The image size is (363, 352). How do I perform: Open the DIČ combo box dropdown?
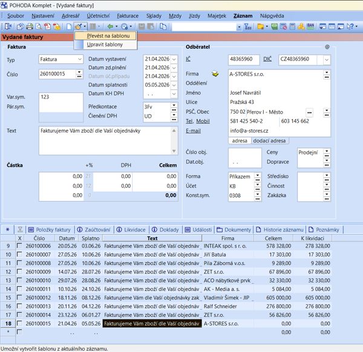point(327,60)
